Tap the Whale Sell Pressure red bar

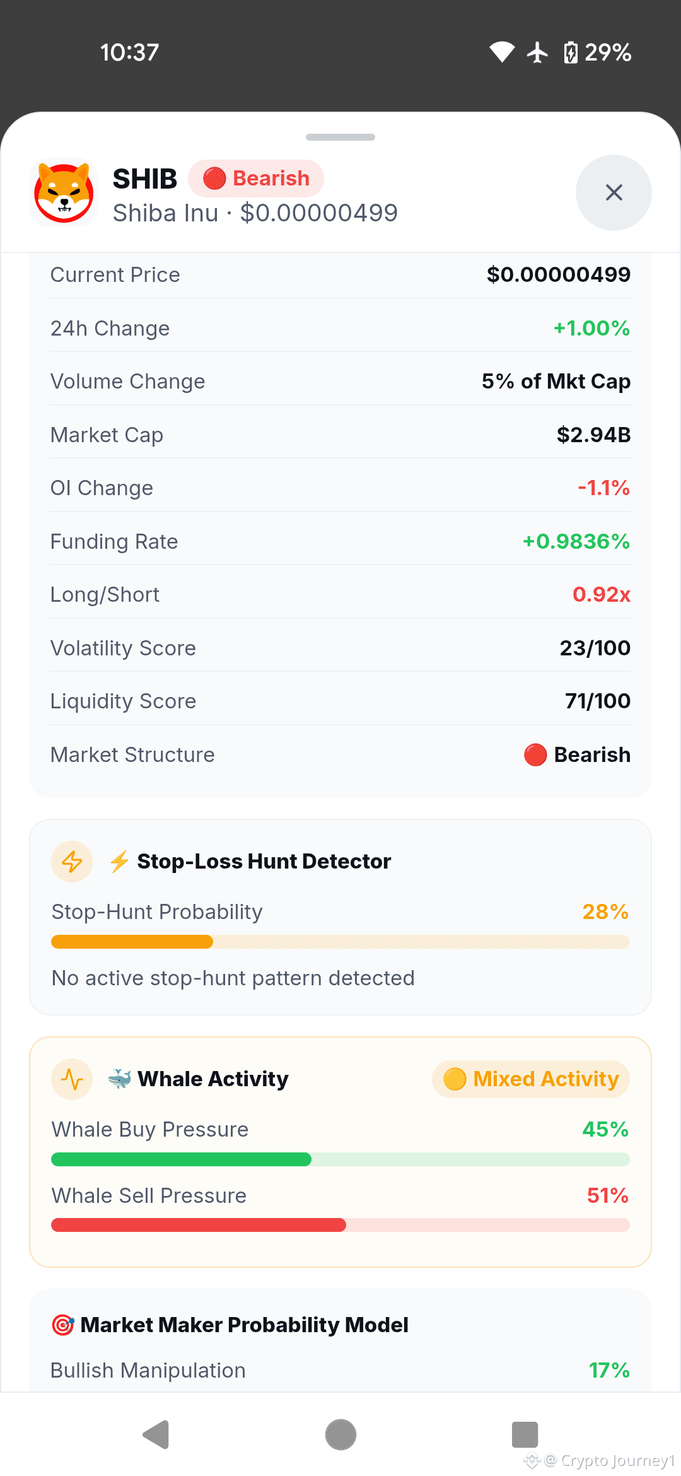(340, 1225)
